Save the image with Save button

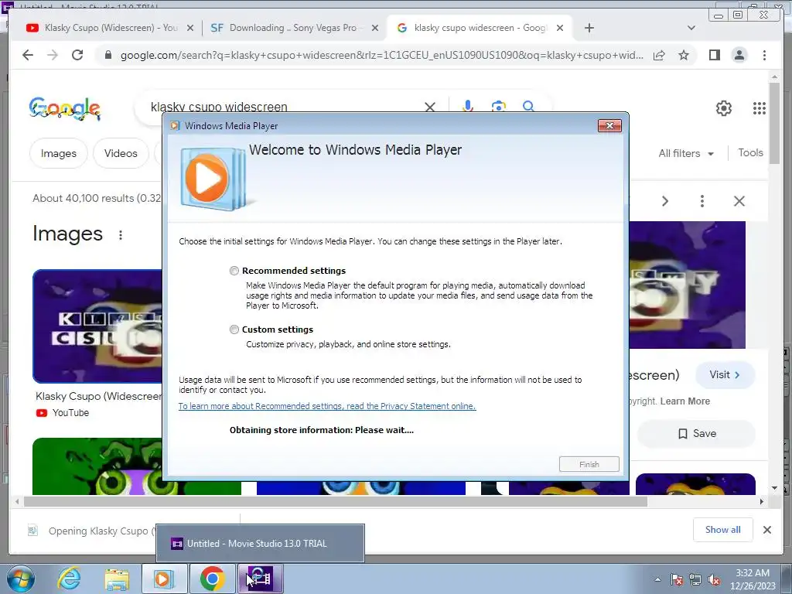click(697, 433)
